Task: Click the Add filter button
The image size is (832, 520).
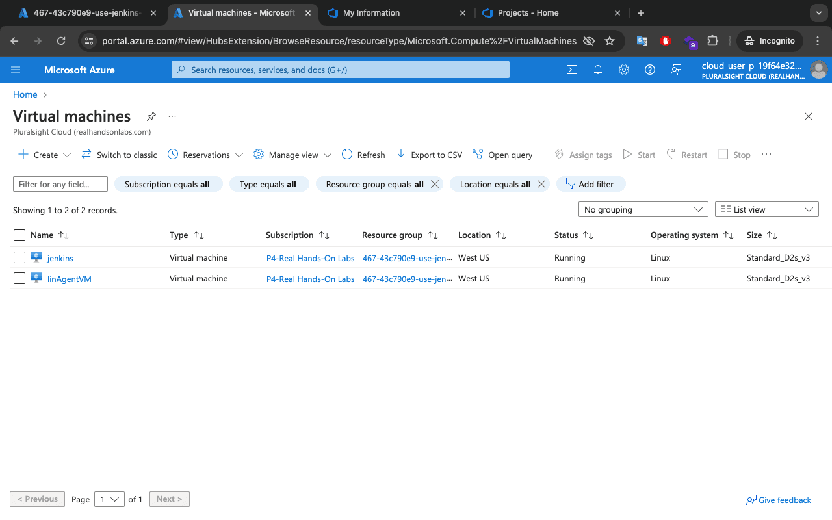Action: pos(591,184)
